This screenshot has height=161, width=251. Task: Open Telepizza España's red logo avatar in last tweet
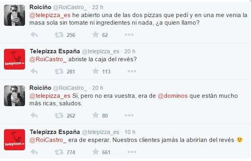(x=14, y=140)
